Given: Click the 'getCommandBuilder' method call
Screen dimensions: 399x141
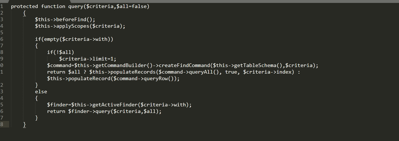Looking at the screenshot, I should coord(121,66).
